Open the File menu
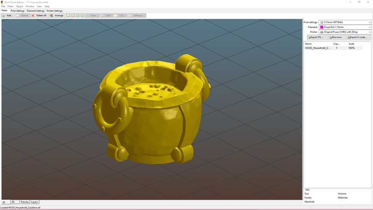The image size is (373, 210). [3, 6]
